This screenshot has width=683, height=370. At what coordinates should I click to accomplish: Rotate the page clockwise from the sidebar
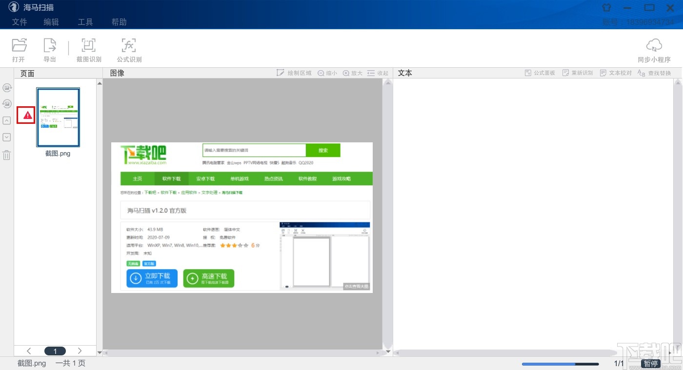[x=7, y=88]
